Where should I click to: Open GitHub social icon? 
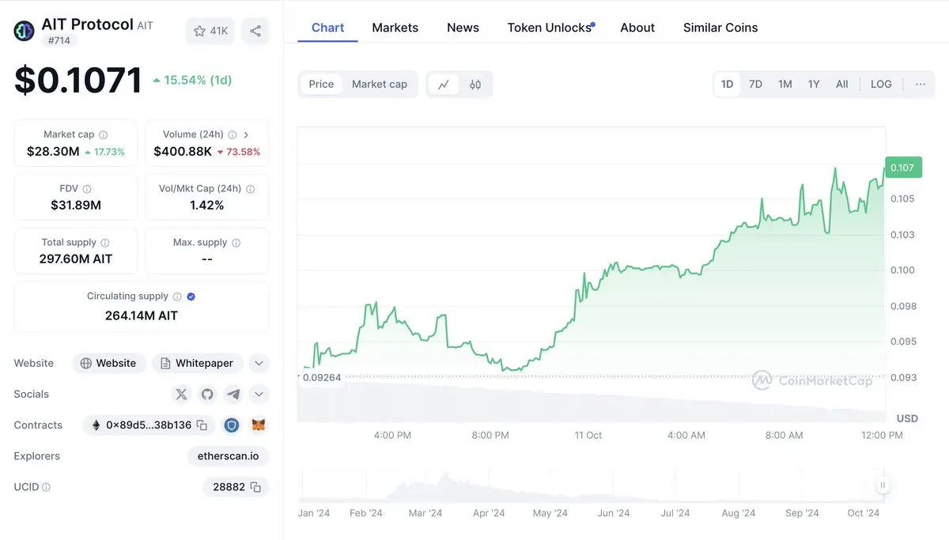(x=207, y=394)
